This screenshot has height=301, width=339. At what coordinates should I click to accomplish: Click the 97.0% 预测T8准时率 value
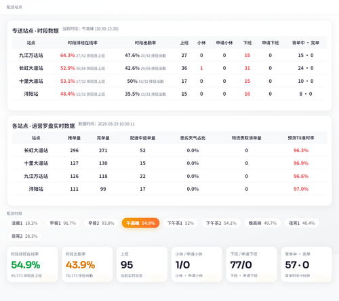click(301, 189)
